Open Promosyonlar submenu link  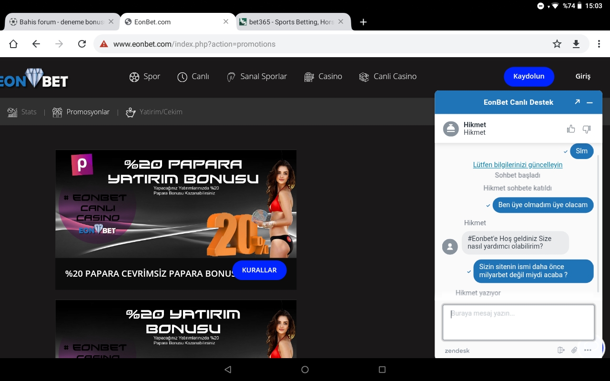[81, 112]
